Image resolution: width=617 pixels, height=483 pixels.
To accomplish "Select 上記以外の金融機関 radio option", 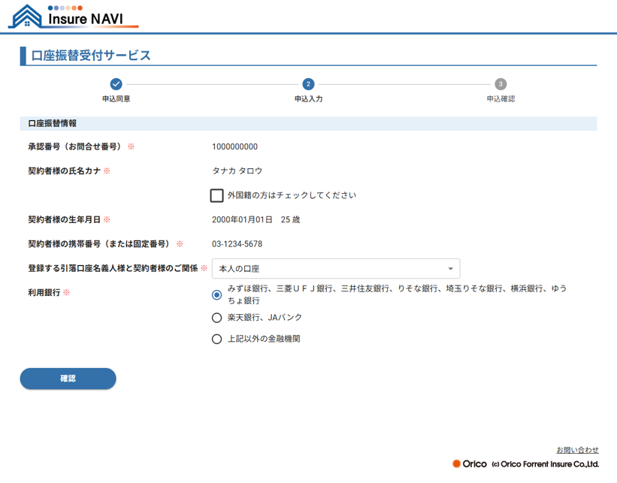I will (x=217, y=339).
